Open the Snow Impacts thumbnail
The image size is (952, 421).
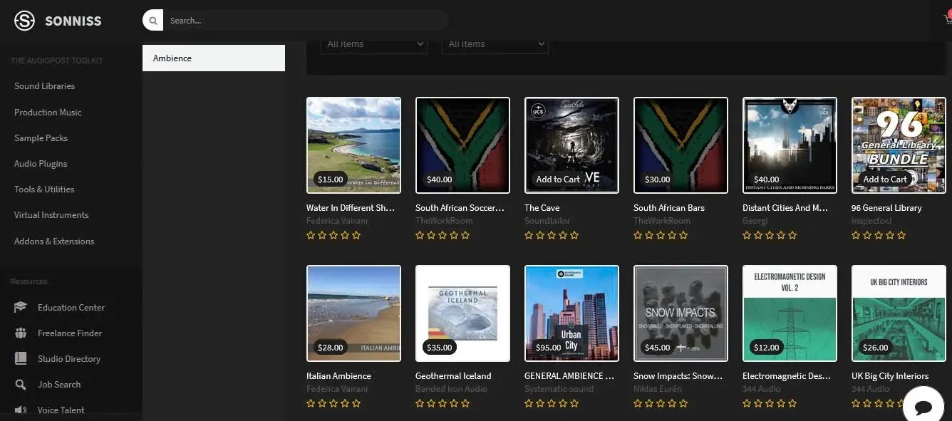tap(681, 313)
